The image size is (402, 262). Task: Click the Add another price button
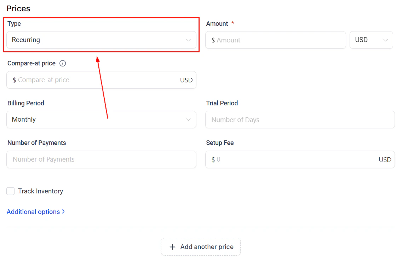click(x=201, y=247)
